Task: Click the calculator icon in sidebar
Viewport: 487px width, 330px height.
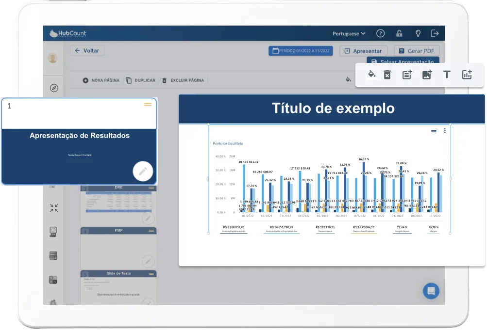Action: point(53,280)
